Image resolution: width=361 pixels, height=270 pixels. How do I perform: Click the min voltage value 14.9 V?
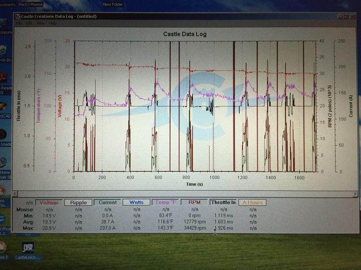[49, 216]
